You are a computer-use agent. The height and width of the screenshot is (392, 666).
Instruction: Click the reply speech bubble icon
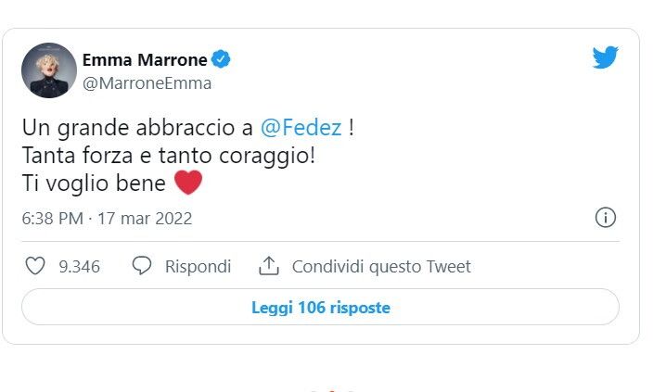142,267
